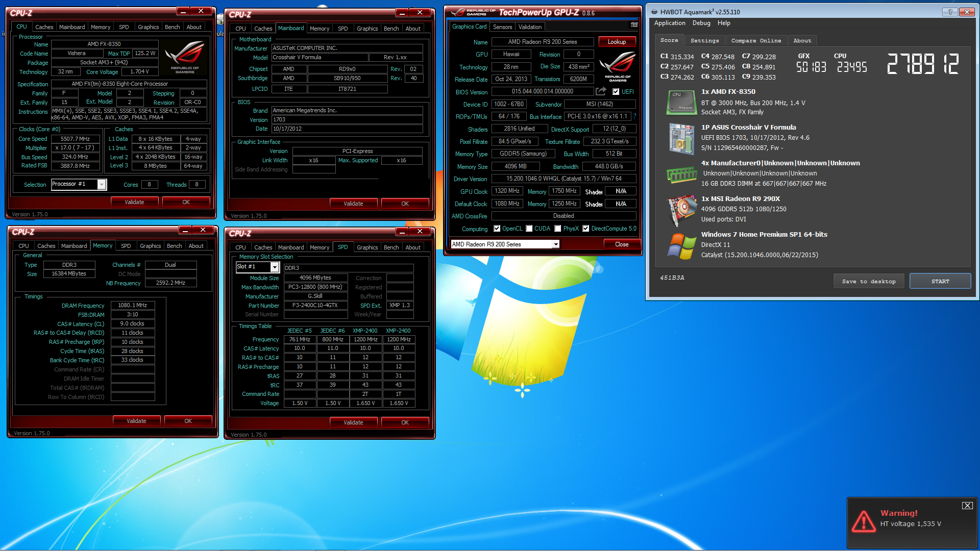Click the AMD CrossFire Disabled field

point(564,216)
